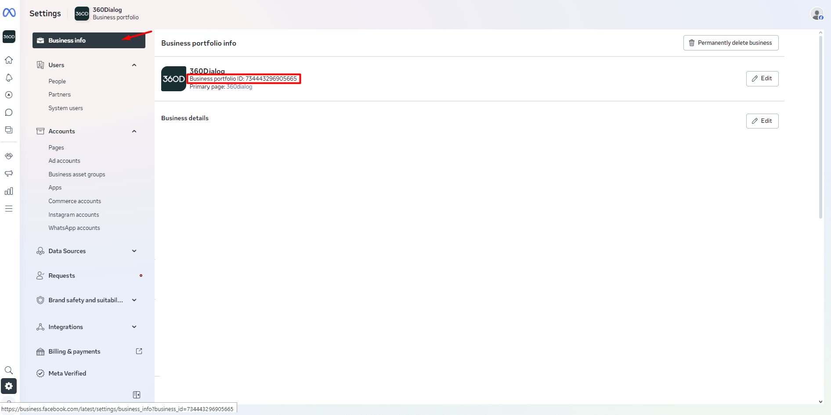This screenshot has width=831, height=415.
Task: Open the handshake icon in rail
Action: click(x=9, y=156)
